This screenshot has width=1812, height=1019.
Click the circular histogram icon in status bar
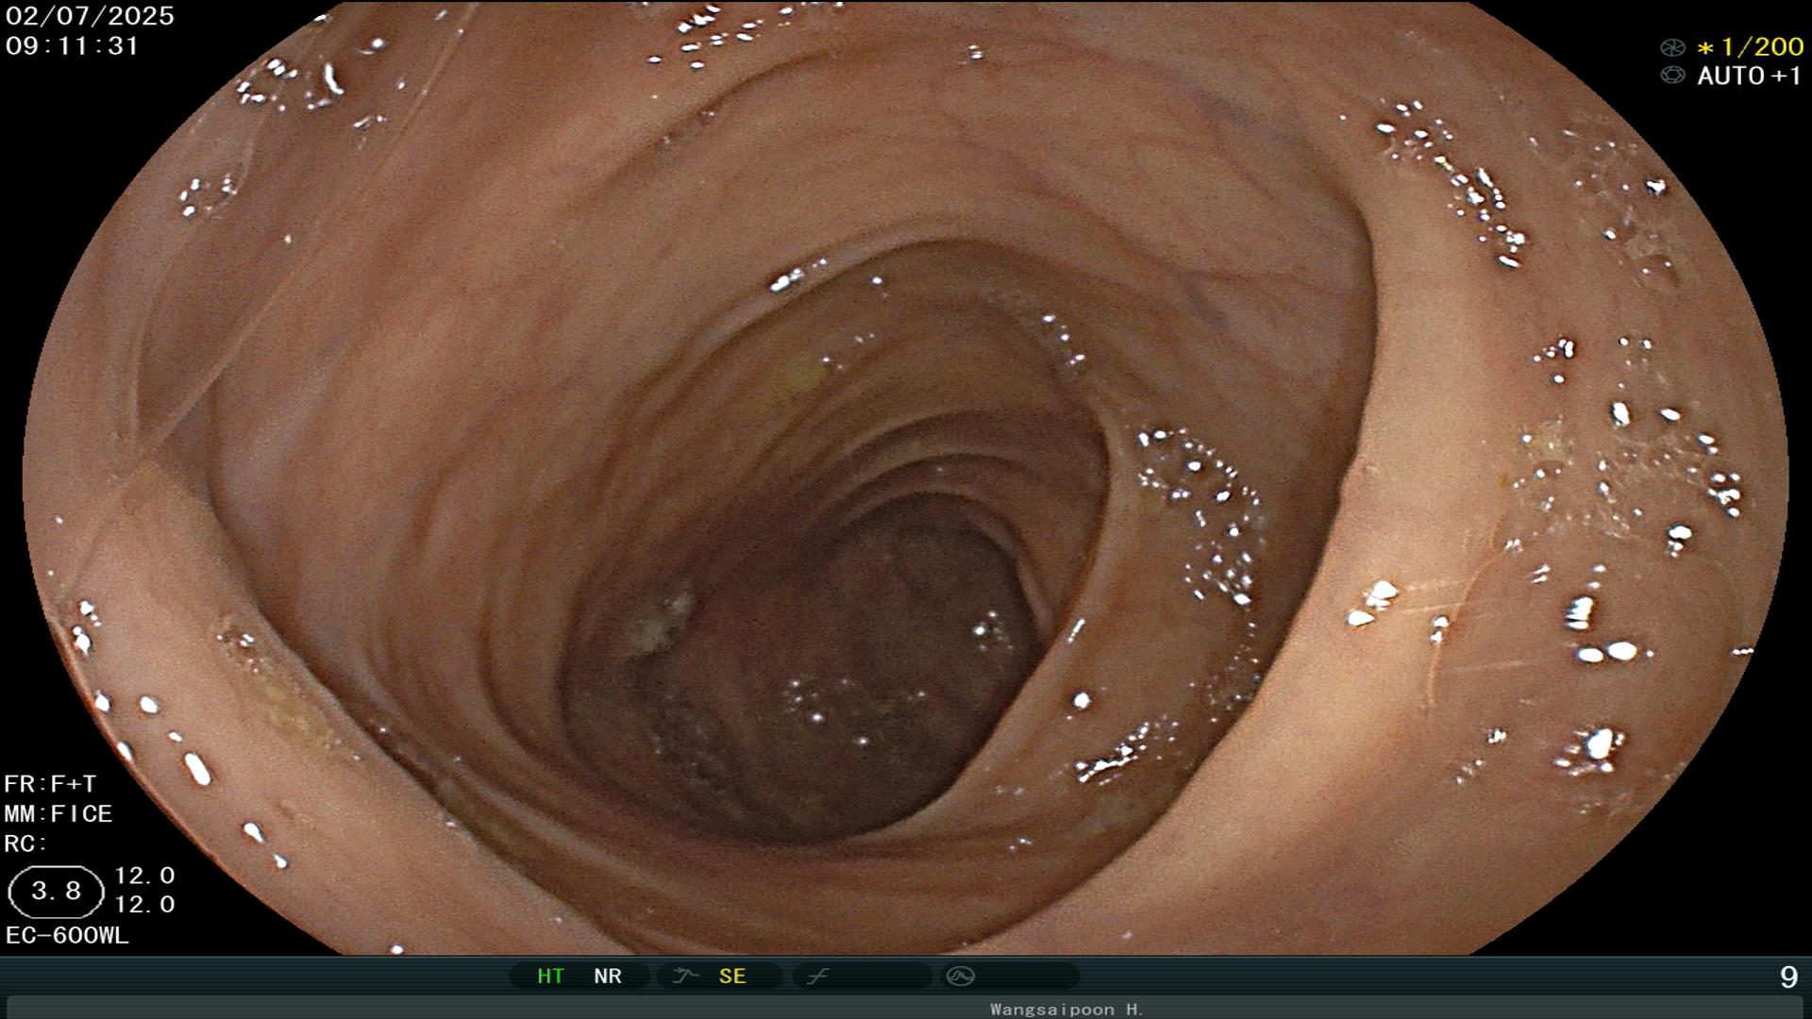tap(960, 976)
